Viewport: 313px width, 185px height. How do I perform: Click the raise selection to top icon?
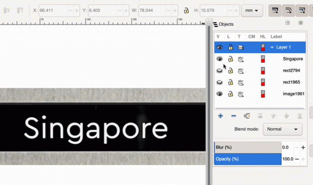tap(260, 116)
